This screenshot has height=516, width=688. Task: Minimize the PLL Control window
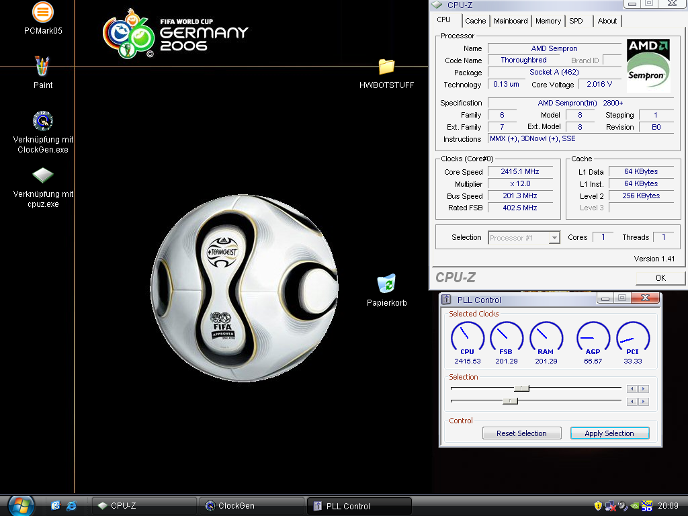coord(605,298)
